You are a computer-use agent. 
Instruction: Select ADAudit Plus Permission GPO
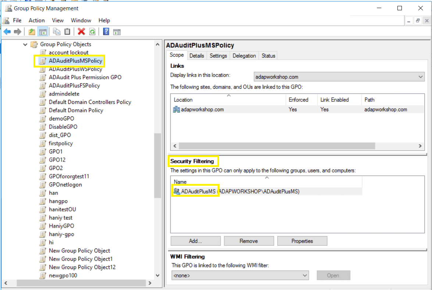pyautogui.click(x=85, y=77)
